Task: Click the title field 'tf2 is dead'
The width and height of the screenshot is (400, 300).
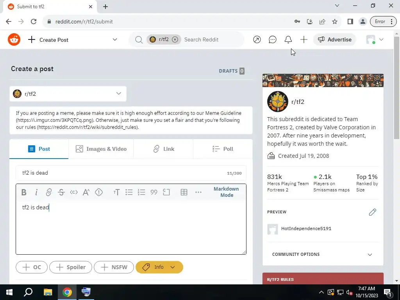Action: click(x=131, y=173)
